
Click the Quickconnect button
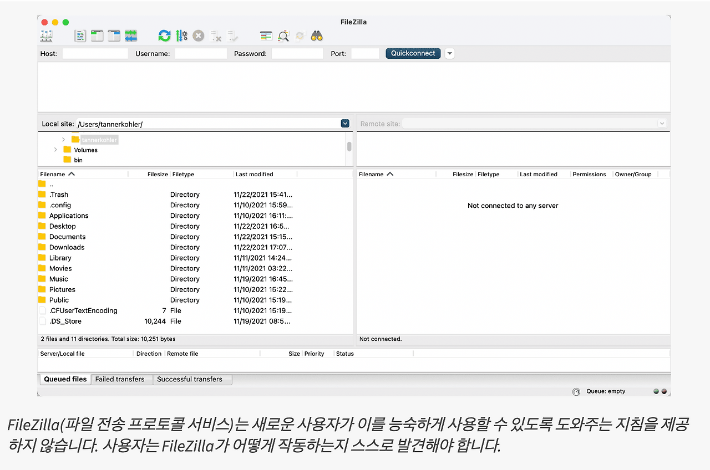pos(413,53)
